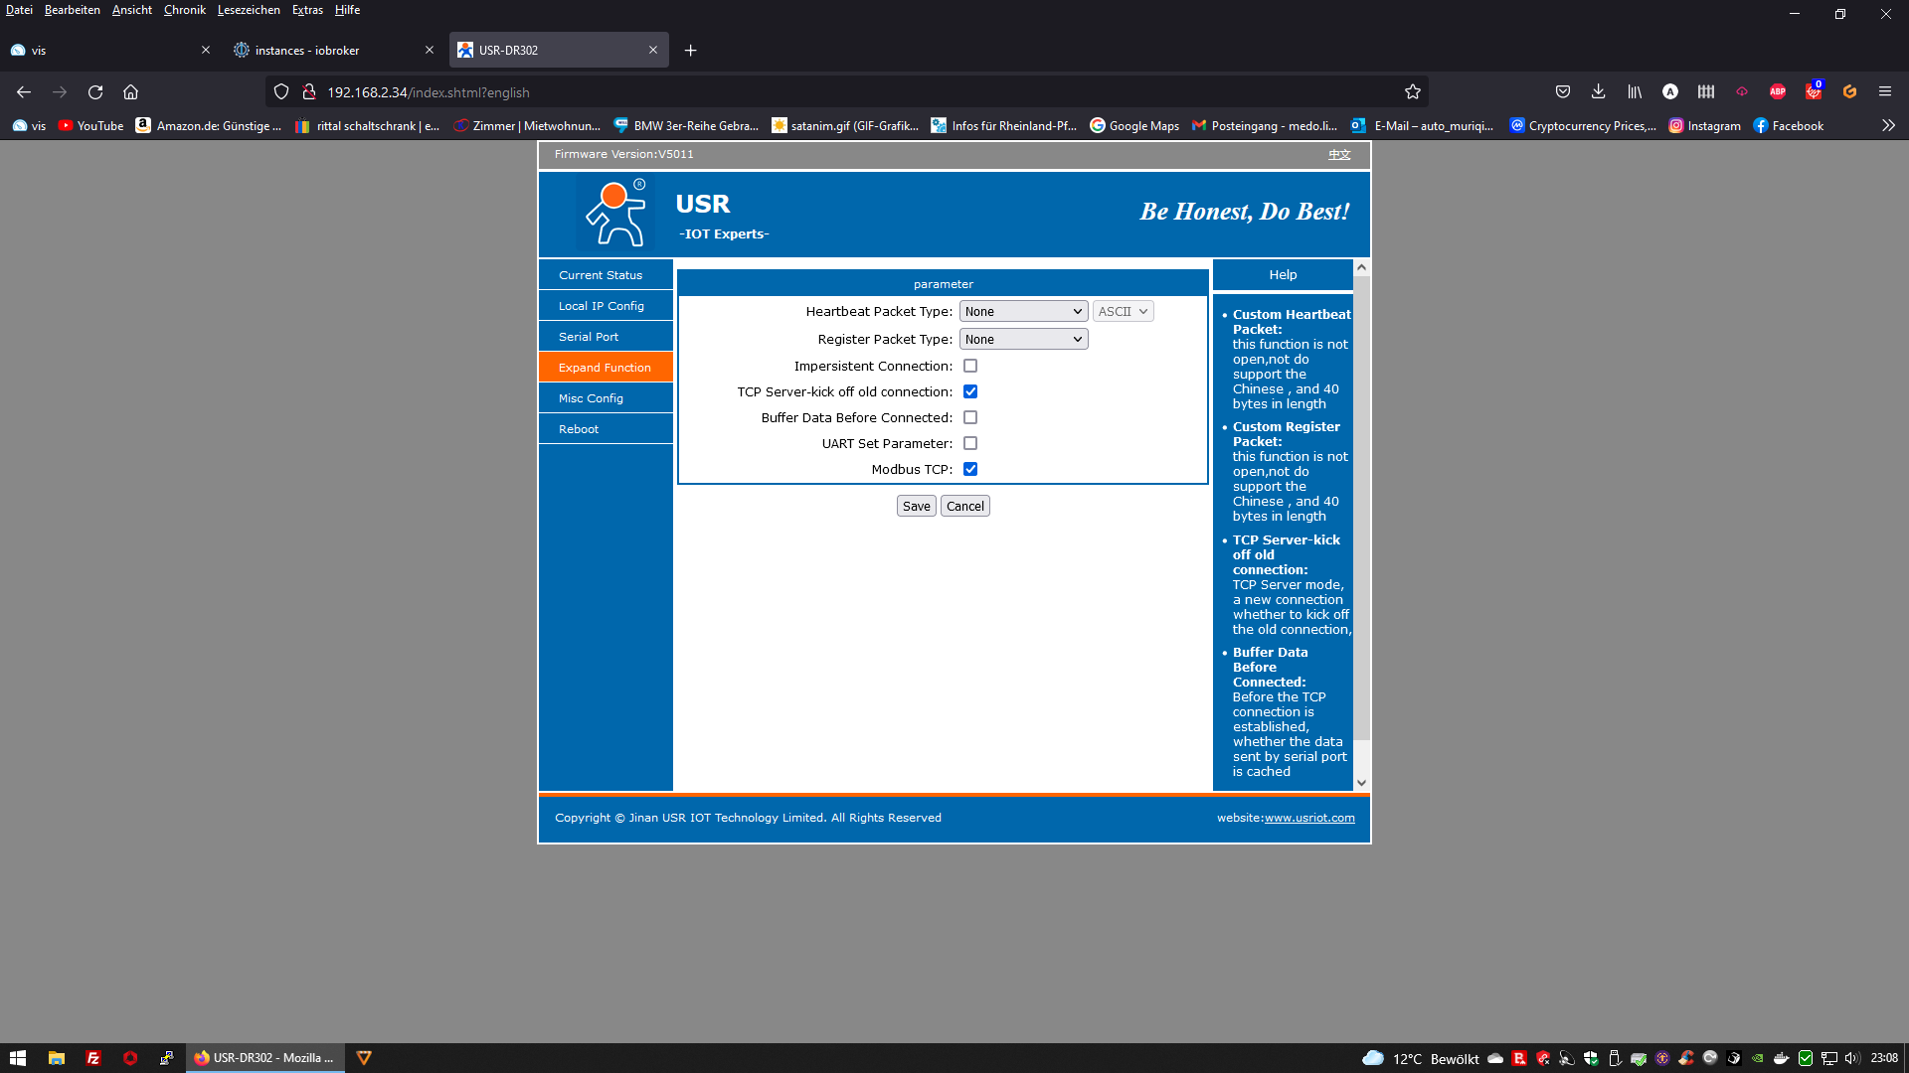This screenshot has width=1909, height=1073.
Task: Open Firefox hamburger application menu
Action: tap(1884, 92)
